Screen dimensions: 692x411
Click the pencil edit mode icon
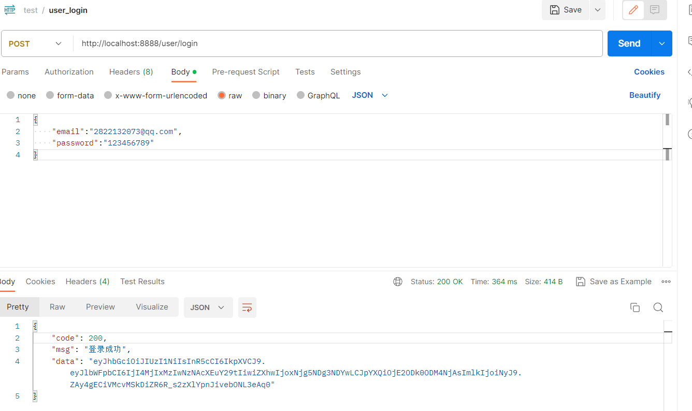tap(633, 10)
